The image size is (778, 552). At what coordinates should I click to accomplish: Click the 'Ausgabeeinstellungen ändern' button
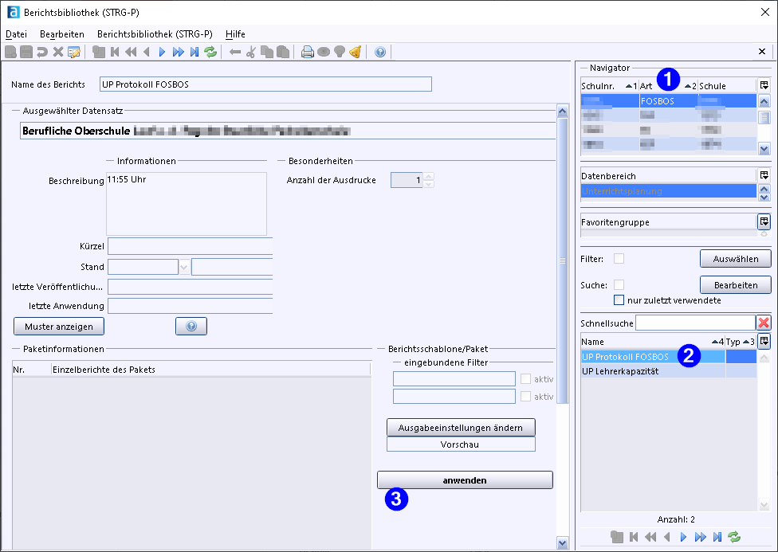pos(461,428)
